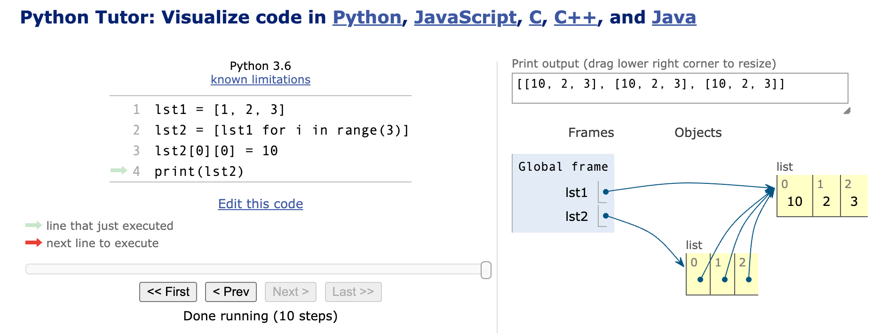This screenshot has width=888, height=333.
Task: Jump to the first step with << First
Action: 168,292
